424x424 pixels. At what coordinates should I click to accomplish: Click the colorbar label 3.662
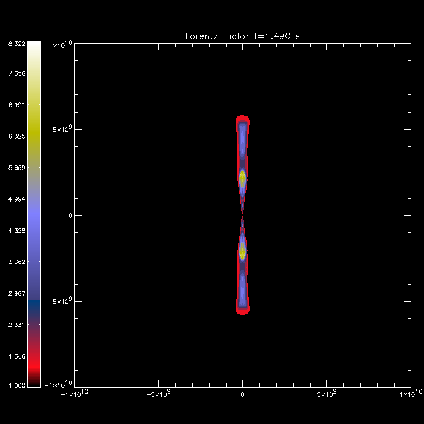click(x=17, y=262)
